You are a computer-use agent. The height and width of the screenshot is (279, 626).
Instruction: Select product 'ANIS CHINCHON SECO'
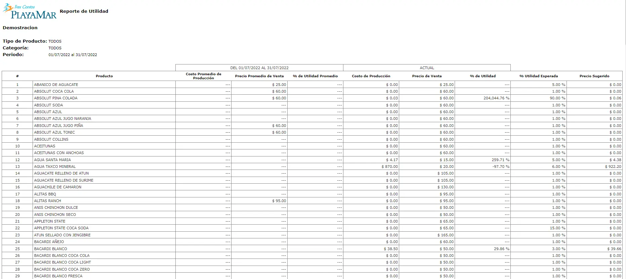tap(55, 215)
